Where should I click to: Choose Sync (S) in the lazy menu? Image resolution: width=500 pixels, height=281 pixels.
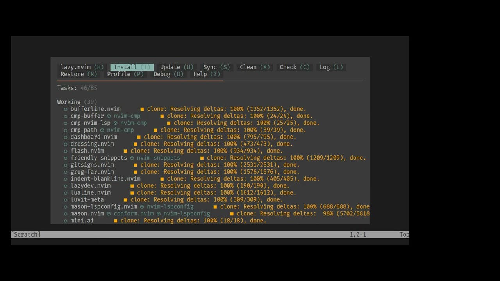(216, 67)
